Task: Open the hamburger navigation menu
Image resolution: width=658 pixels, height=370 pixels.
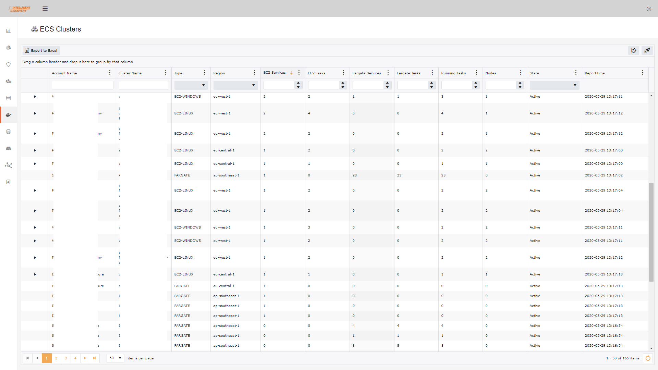Action: click(x=45, y=8)
